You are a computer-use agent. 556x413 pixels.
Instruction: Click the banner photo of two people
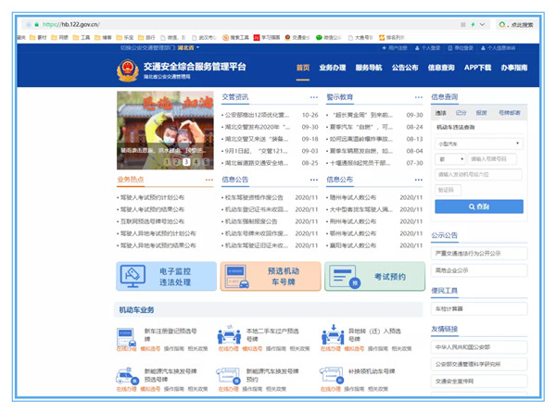point(165,131)
